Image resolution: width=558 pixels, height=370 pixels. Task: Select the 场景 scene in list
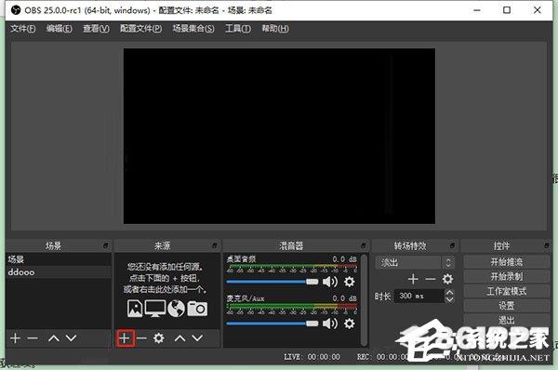pos(59,259)
